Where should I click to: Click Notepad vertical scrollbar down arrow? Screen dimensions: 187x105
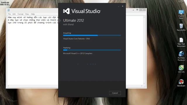[144, 84]
